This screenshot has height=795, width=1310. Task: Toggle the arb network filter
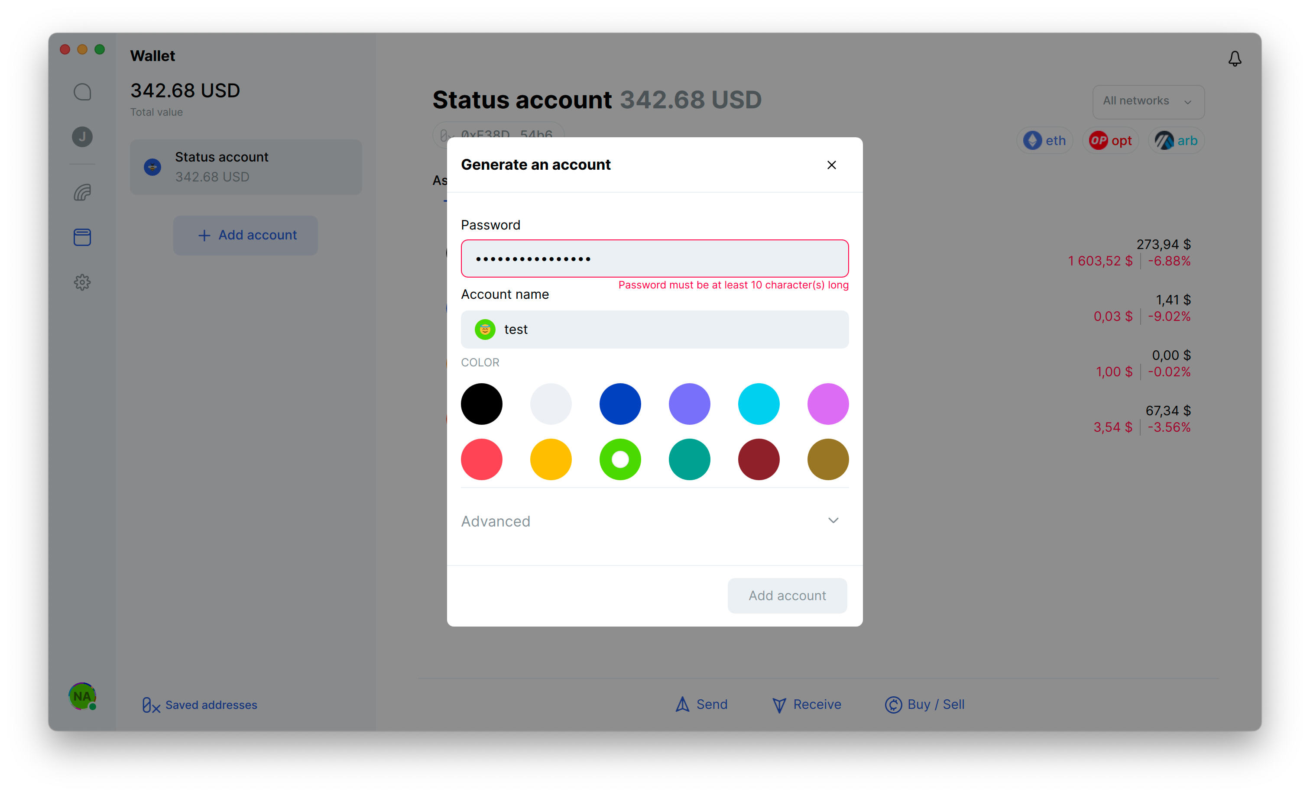pos(1176,140)
